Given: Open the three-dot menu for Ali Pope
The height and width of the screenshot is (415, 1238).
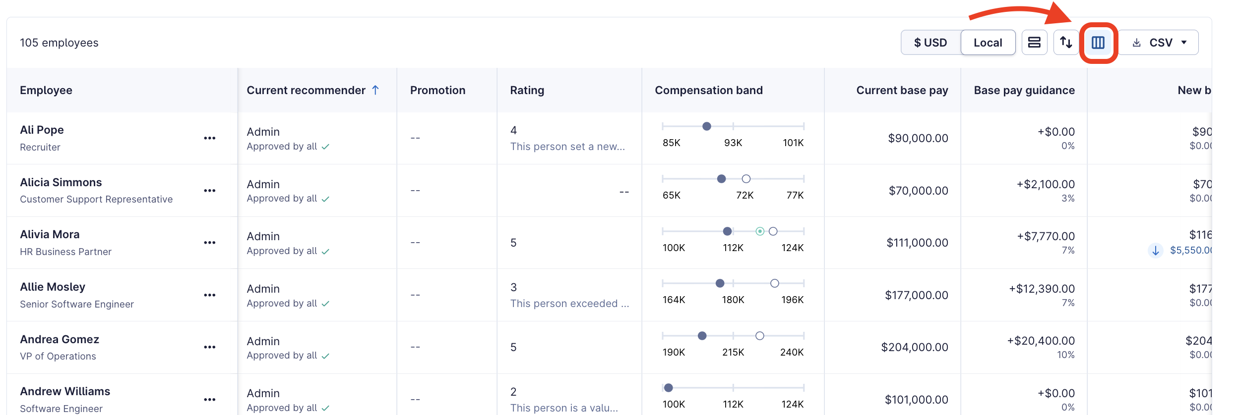Looking at the screenshot, I should point(210,138).
